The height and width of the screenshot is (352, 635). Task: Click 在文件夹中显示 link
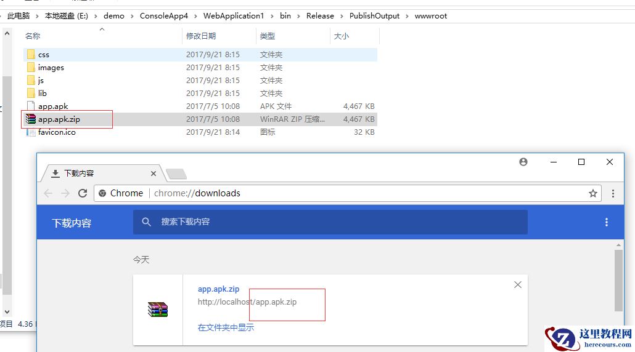(226, 327)
